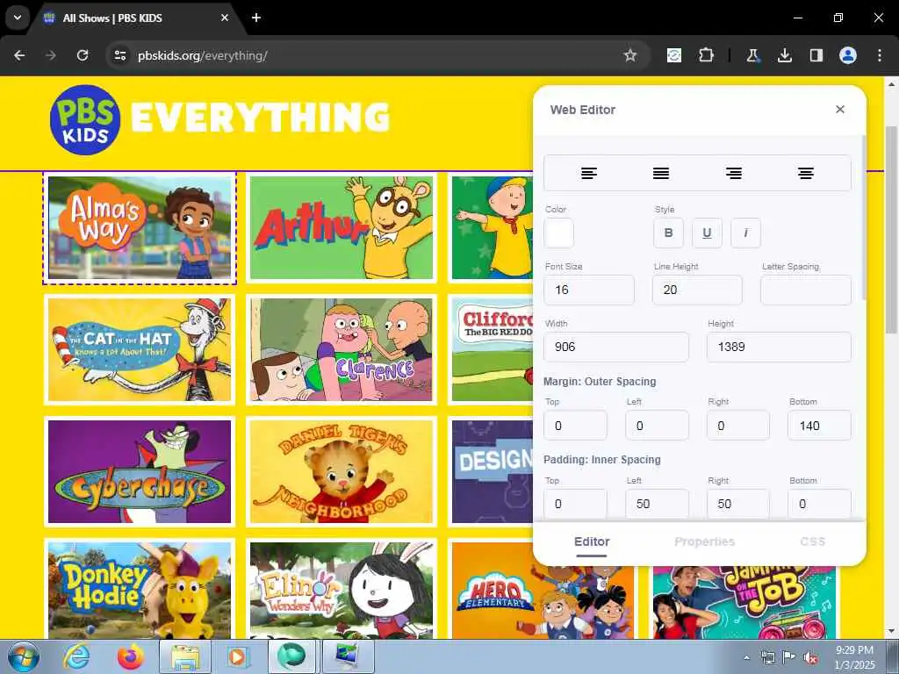Open the Jamming on the Job thumbnail
Viewport: 899px width, 674px height.
point(744,602)
